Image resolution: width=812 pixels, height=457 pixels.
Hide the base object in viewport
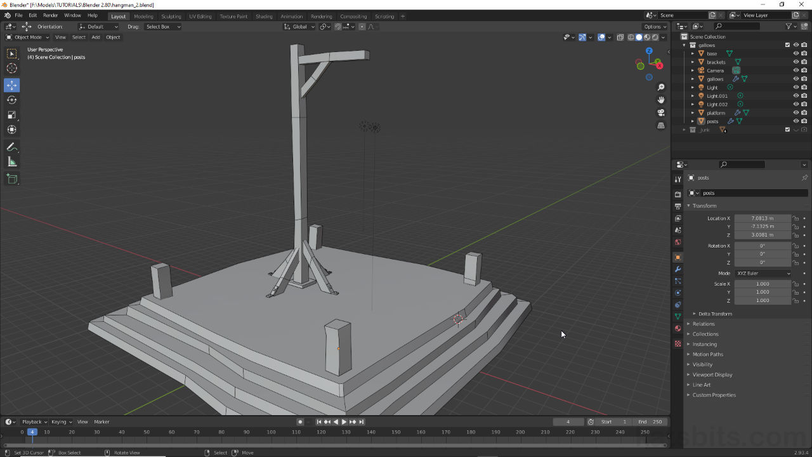pyautogui.click(x=796, y=53)
